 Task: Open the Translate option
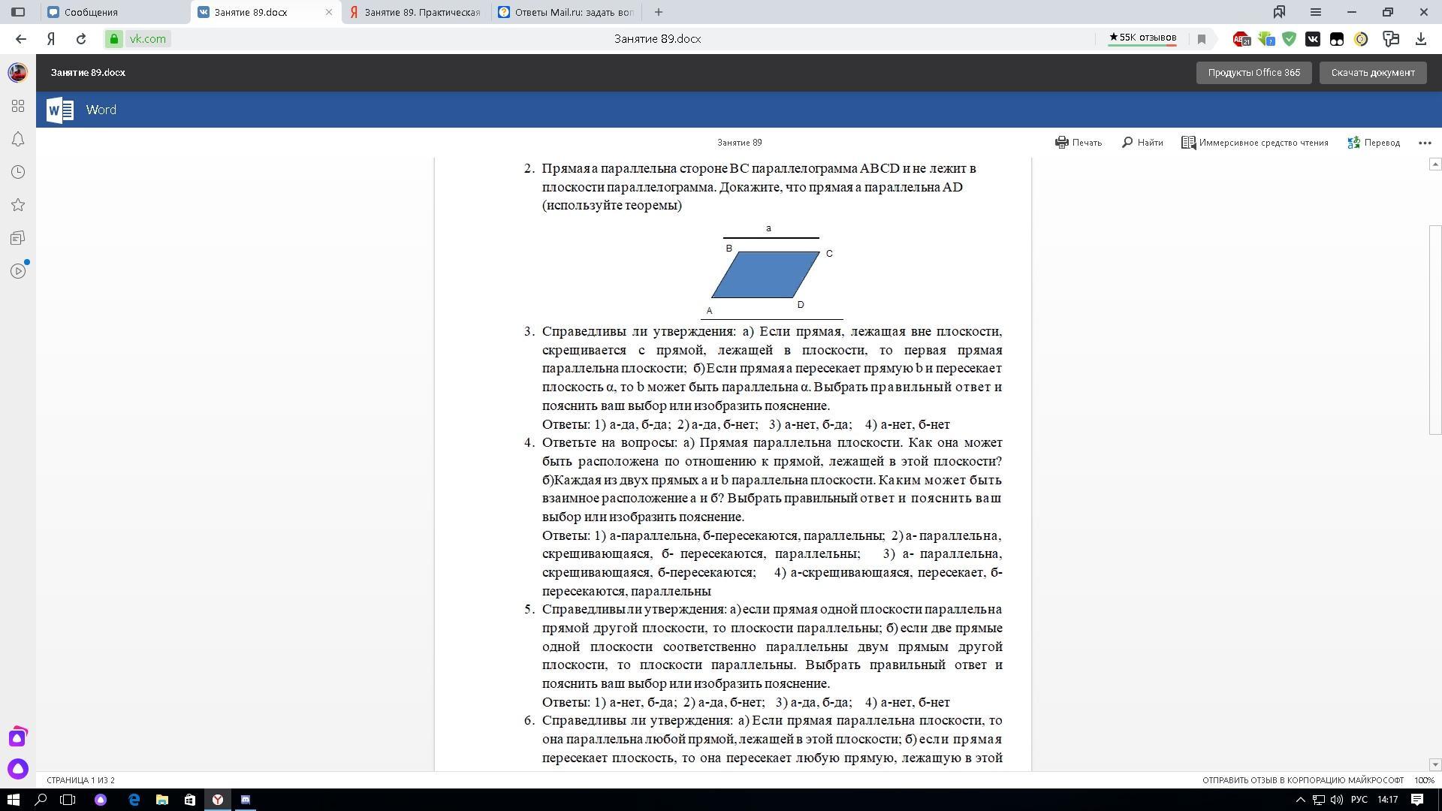point(1374,143)
